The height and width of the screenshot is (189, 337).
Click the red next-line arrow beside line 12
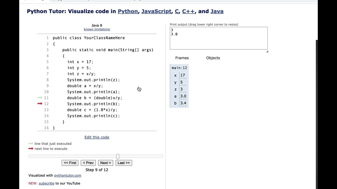click(x=40, y=104)
